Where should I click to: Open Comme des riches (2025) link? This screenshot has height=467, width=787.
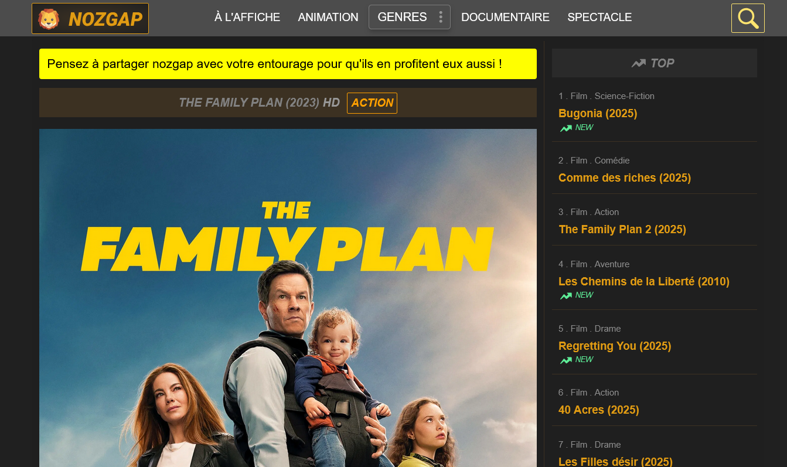(625, 178)
